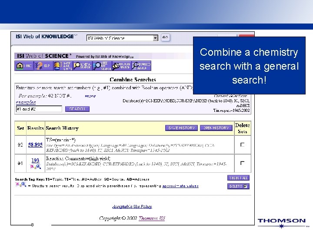Click the GO button
Image resolution: width=313 pixels, height=235 pixels.
click(165, 37)
